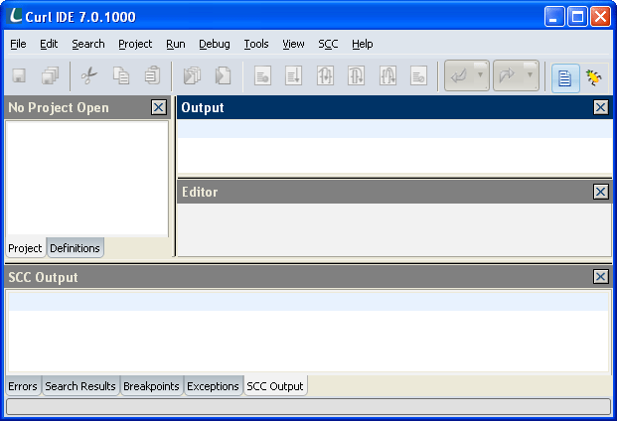Click the back navigation arrow button
This screenshot has height=421, width=617.
[460, 76]
